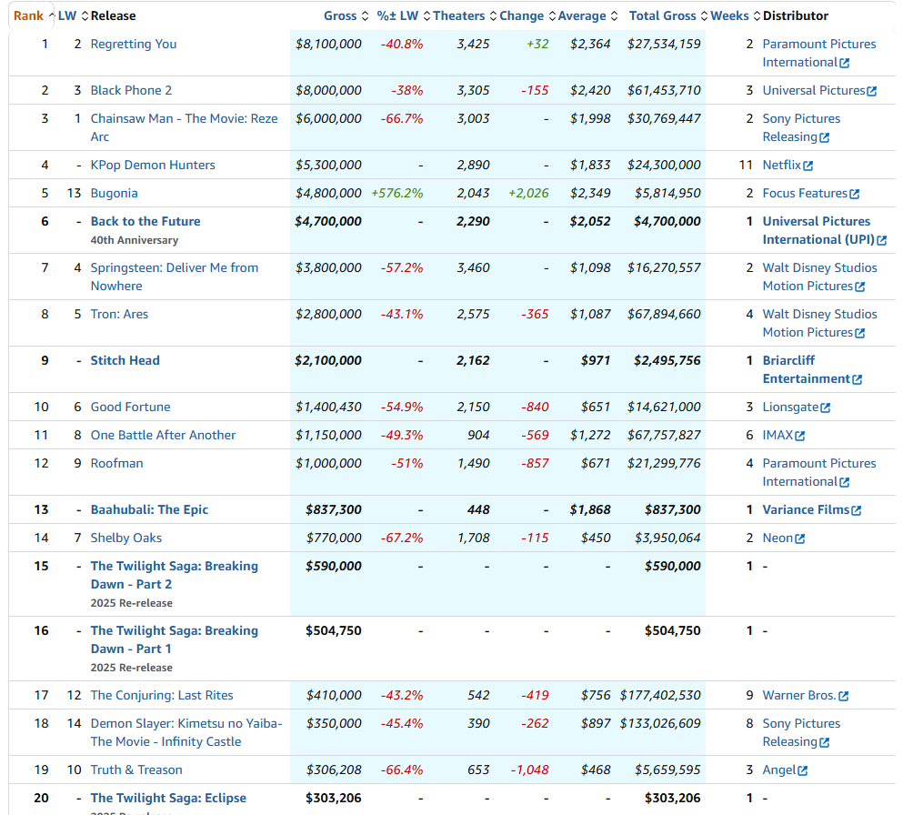Open external link icon beside Netflix
This screenshot has width=903, height=815.
point(808,166)
